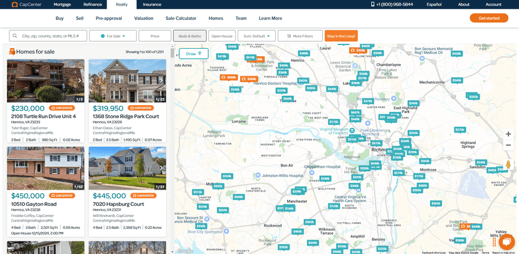Screen dimensions: 519x254
Task: Open map Keyboard shortcuts link
Action: click(434, 252)
